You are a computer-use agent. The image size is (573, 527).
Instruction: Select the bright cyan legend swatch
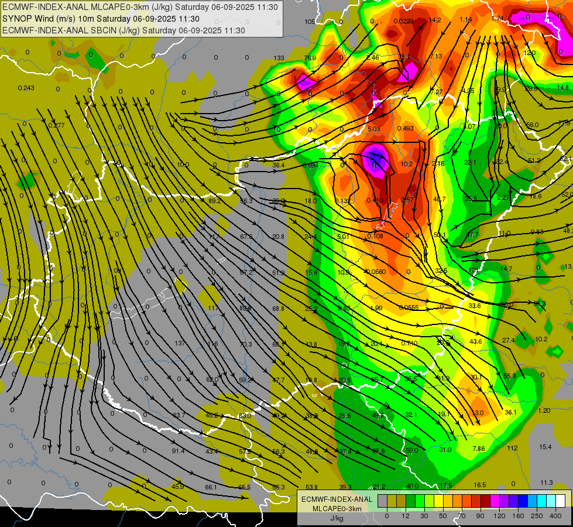(541, 501)
